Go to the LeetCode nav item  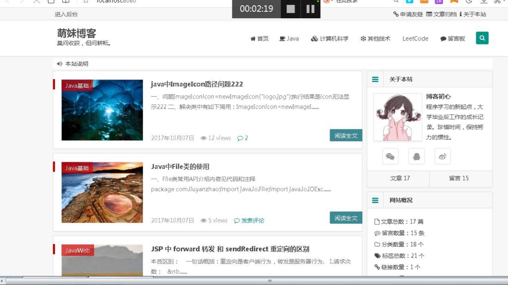click(x=415, y=39)
